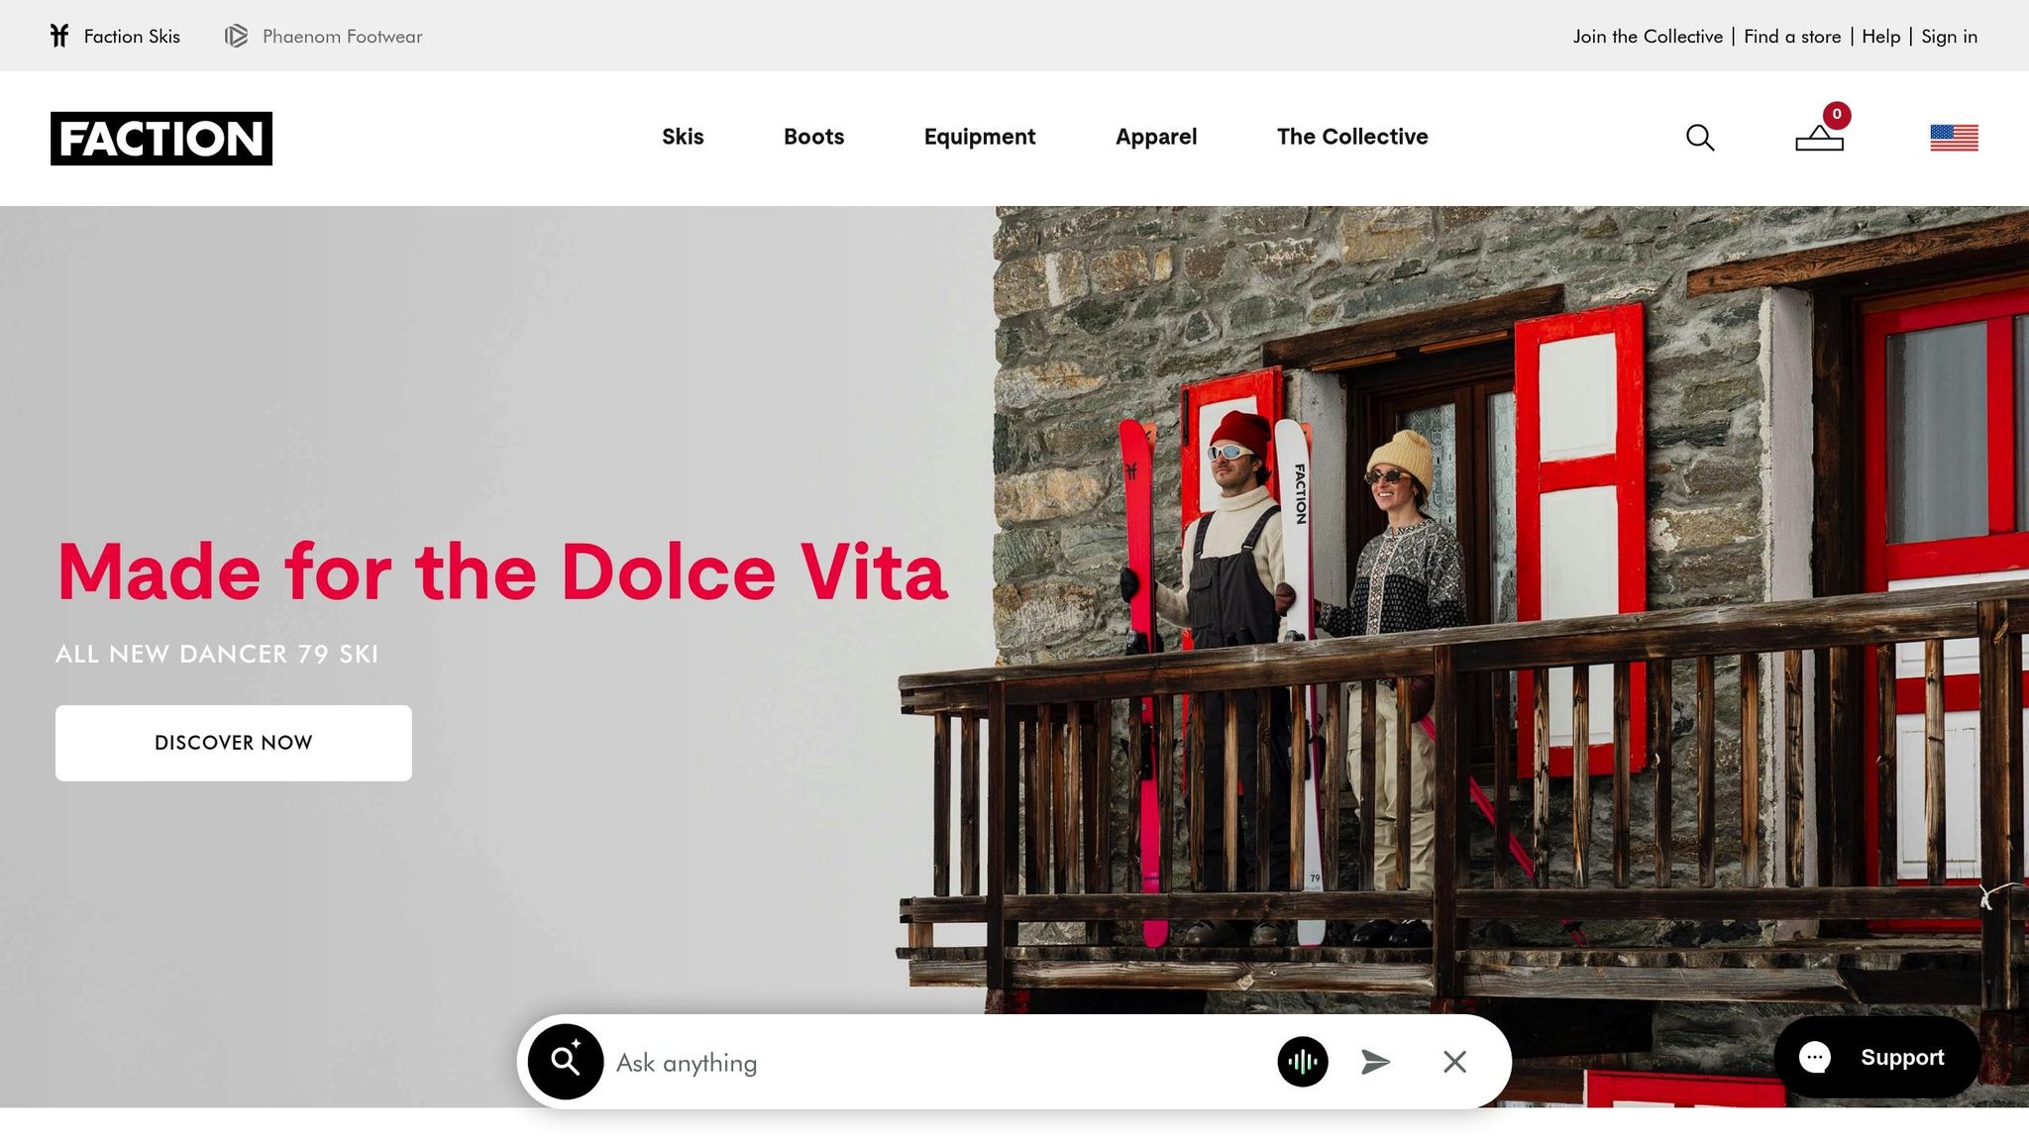Focus the Ask anything input field
The image size is (2029, 1141).
936,1062
